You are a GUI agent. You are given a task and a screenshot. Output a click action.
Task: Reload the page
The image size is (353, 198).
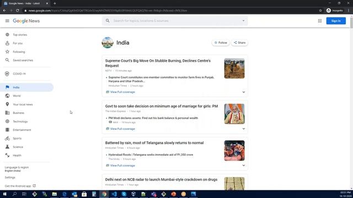point(17,10)
